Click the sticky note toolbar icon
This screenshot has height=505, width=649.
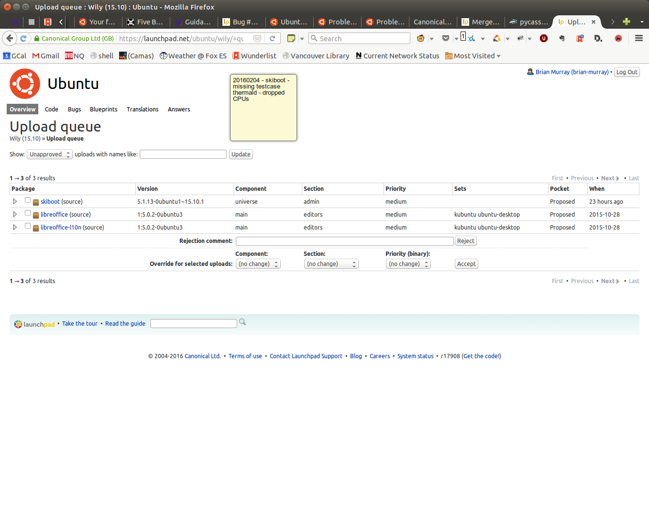pyautogui.click(x=291, y=38)
